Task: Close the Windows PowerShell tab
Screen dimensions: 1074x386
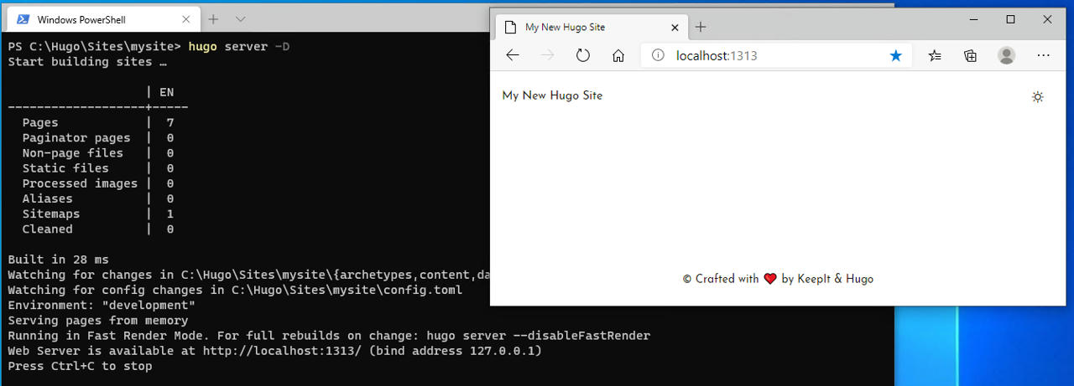Action: [185, 19]
